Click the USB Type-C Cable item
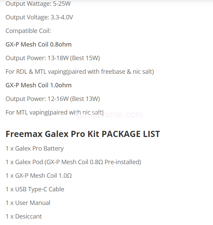 (35, 189)
